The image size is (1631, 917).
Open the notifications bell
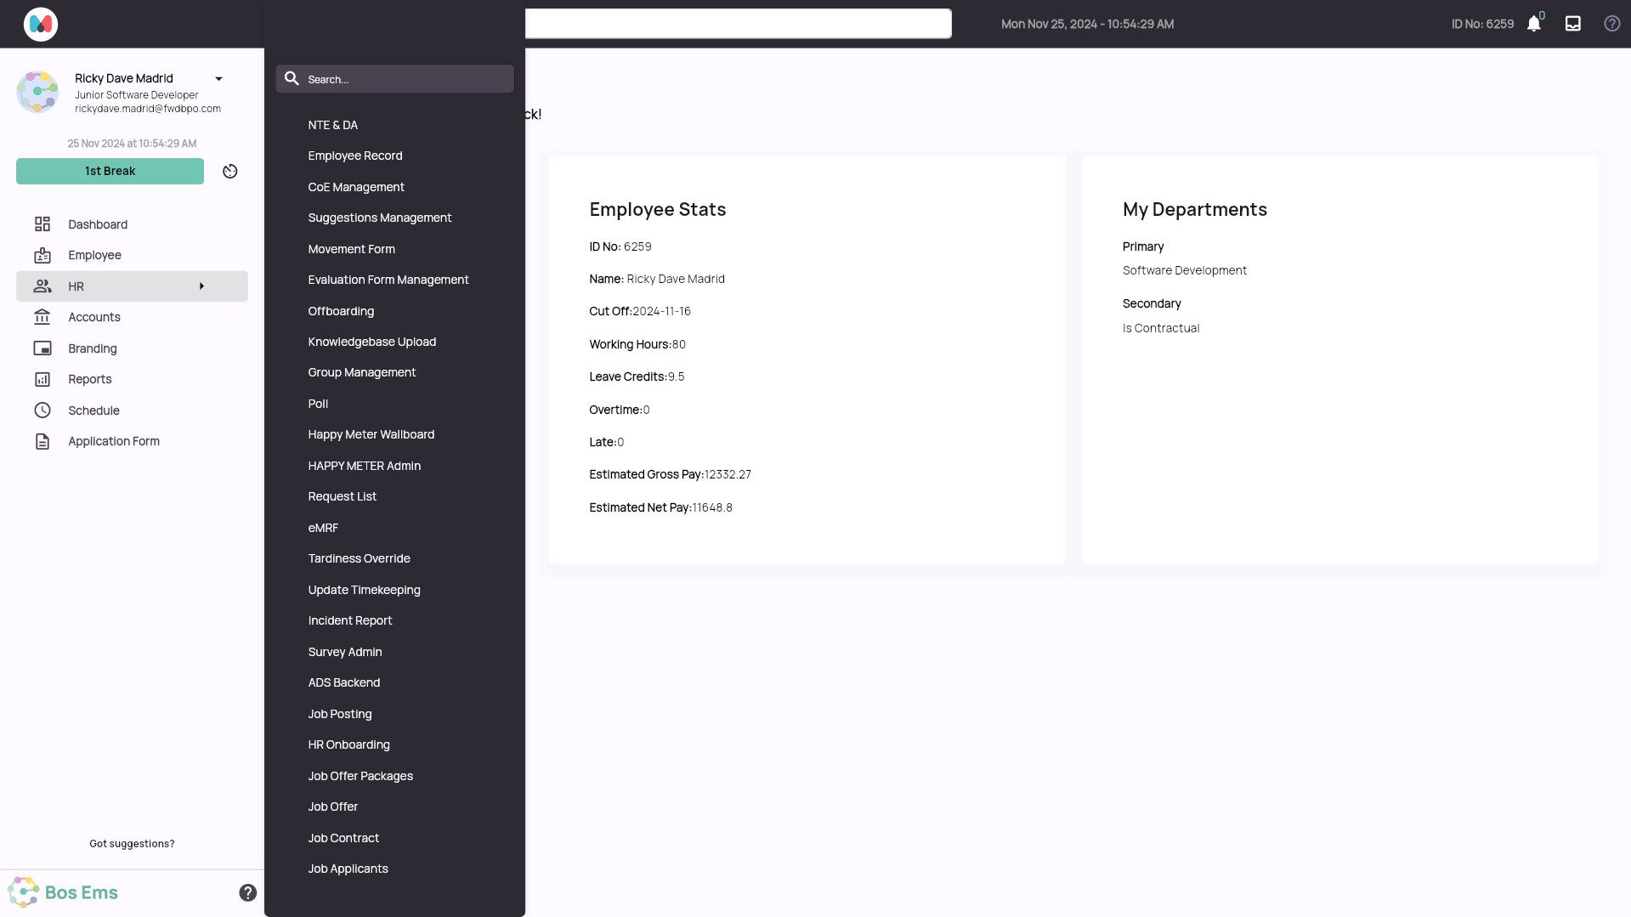tap(1534, 24)
